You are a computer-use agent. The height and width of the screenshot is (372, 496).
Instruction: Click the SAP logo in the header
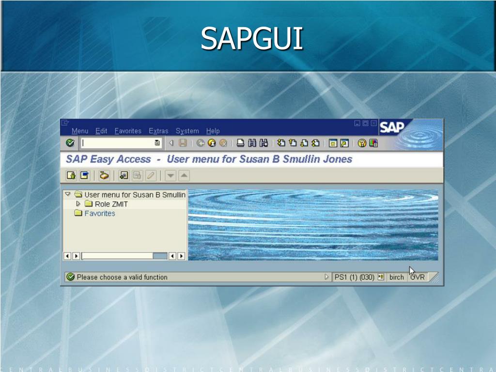[392, 127]
